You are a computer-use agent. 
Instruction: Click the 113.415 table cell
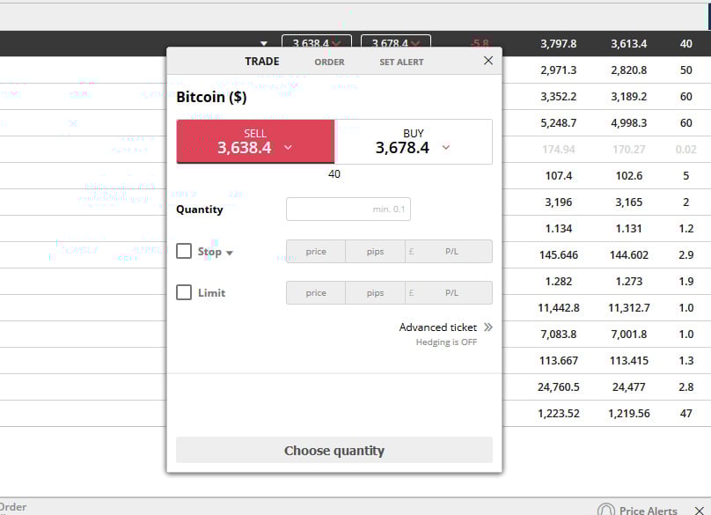629,360
